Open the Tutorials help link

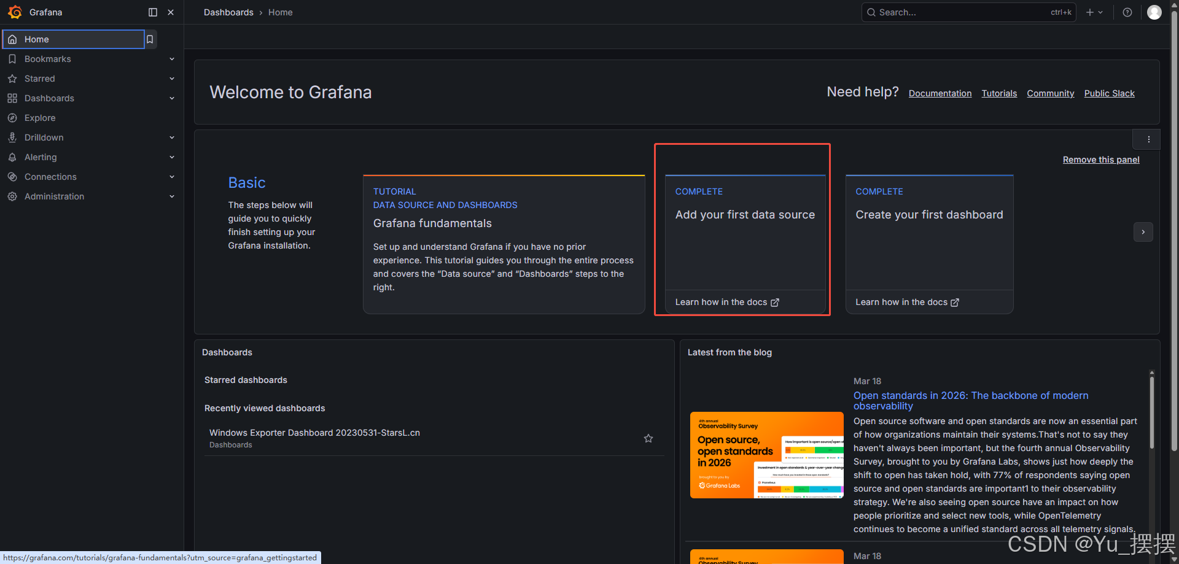999,93
